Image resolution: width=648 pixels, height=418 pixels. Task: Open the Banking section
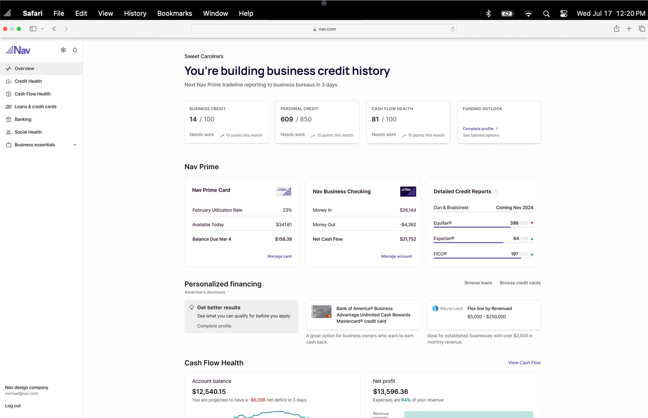[23, 119]
